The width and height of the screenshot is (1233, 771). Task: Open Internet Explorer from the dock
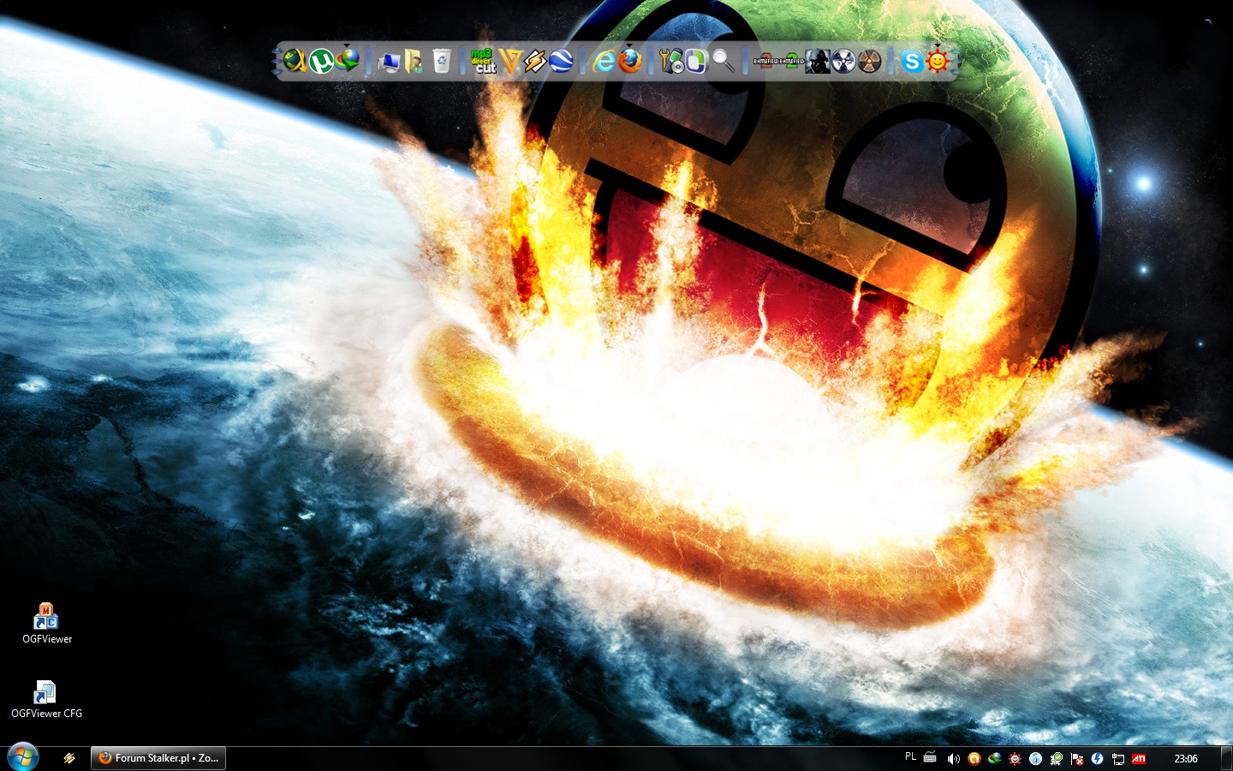605,61
